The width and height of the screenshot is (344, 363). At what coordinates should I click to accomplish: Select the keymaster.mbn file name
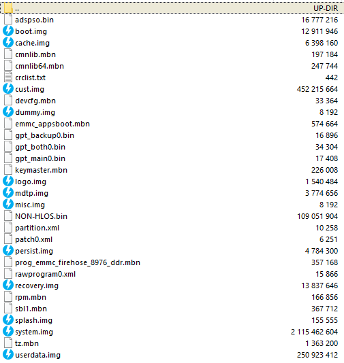point(41,170)
